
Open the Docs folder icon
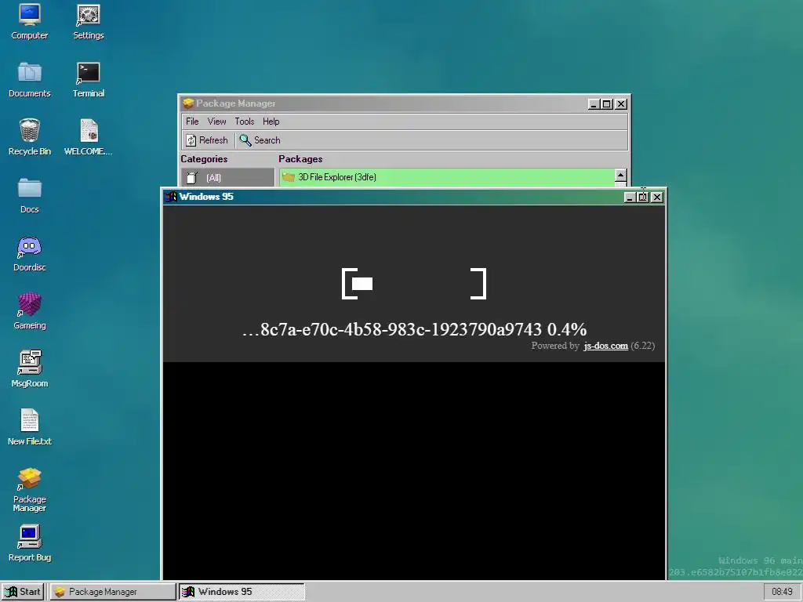click(30, 195)
